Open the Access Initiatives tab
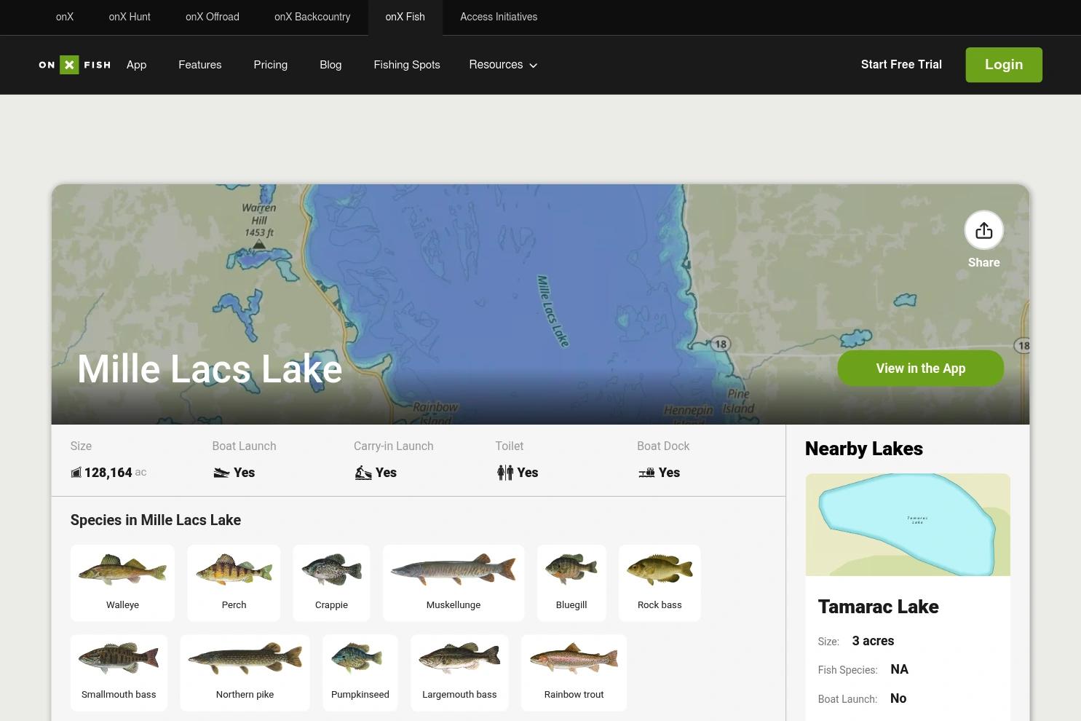This screenshot has height=721, width=1081. (x=499, y=17)
